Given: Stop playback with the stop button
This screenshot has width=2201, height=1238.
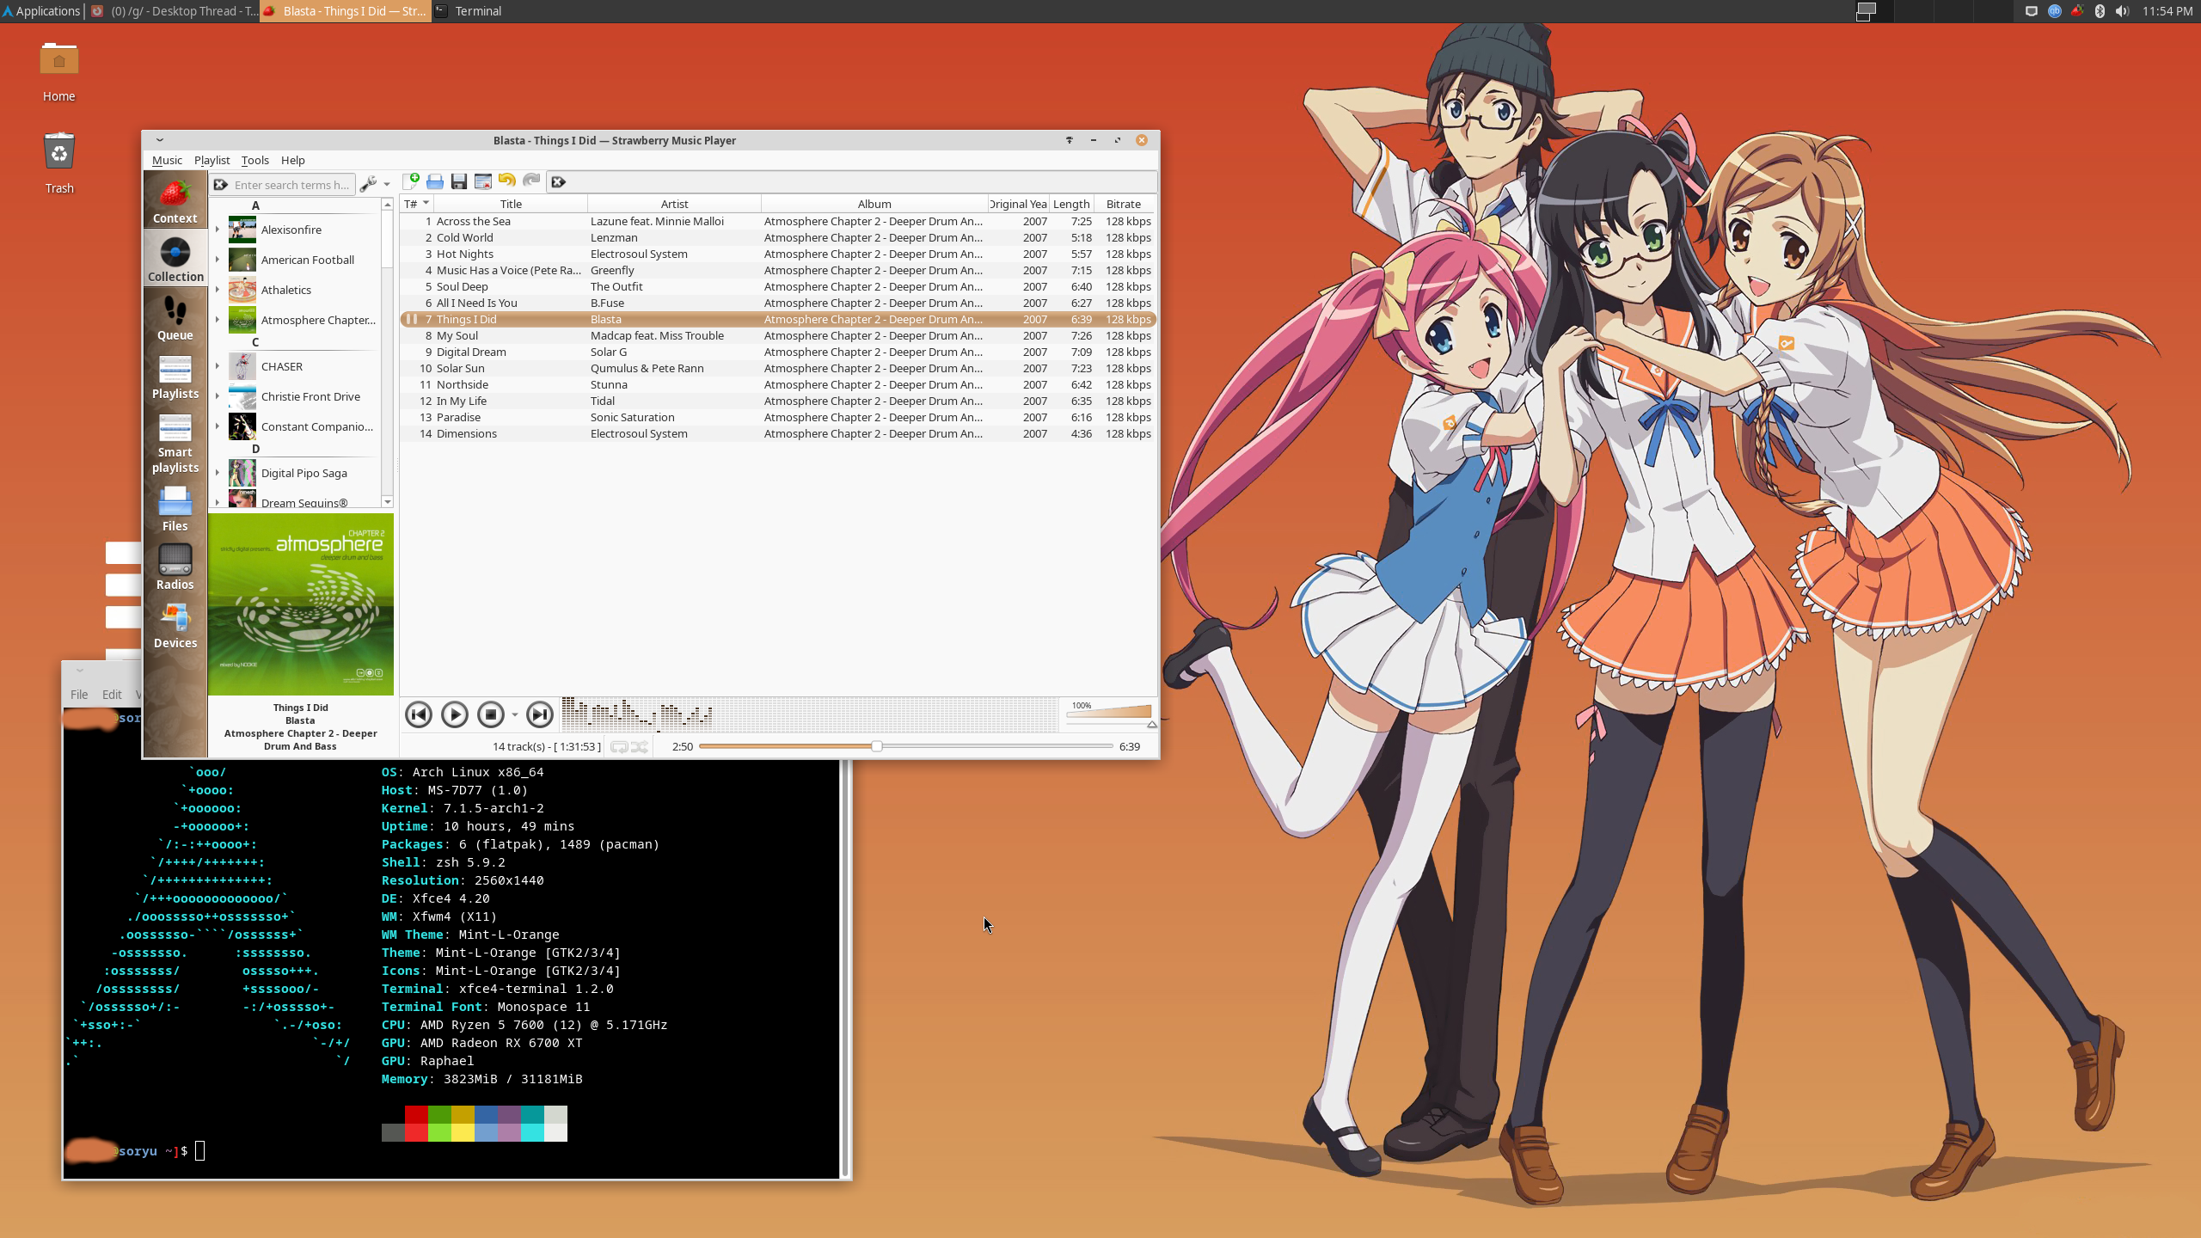Looking at the screenshot, I should point(491,714).
